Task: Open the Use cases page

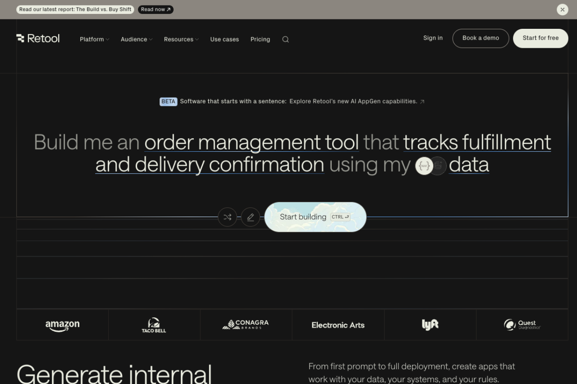Action: click(224, 39)
